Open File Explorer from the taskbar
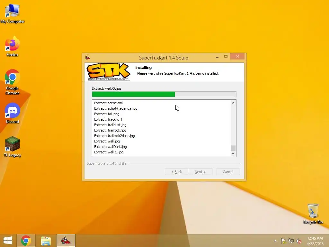 [46, 241]
